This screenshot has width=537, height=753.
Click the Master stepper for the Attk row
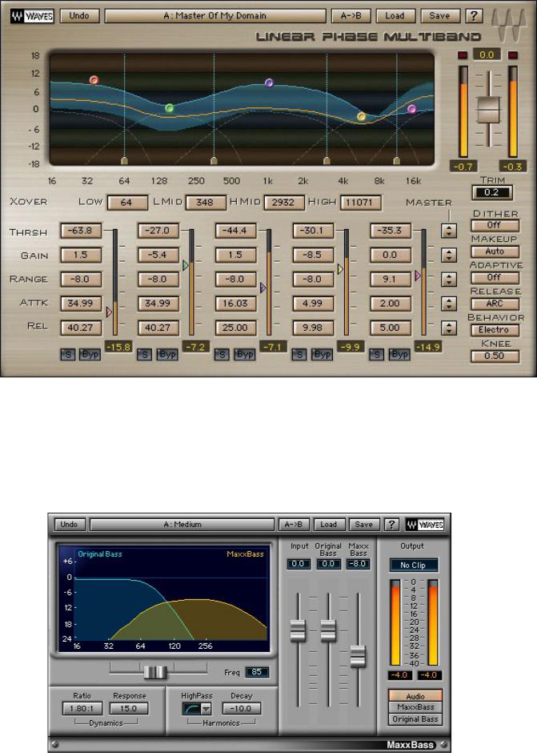[x=449, y=304]
